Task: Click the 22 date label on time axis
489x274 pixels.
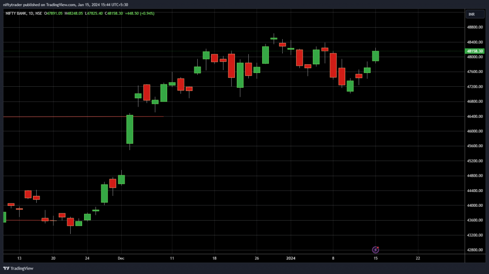Action: [x=418, y=258]
